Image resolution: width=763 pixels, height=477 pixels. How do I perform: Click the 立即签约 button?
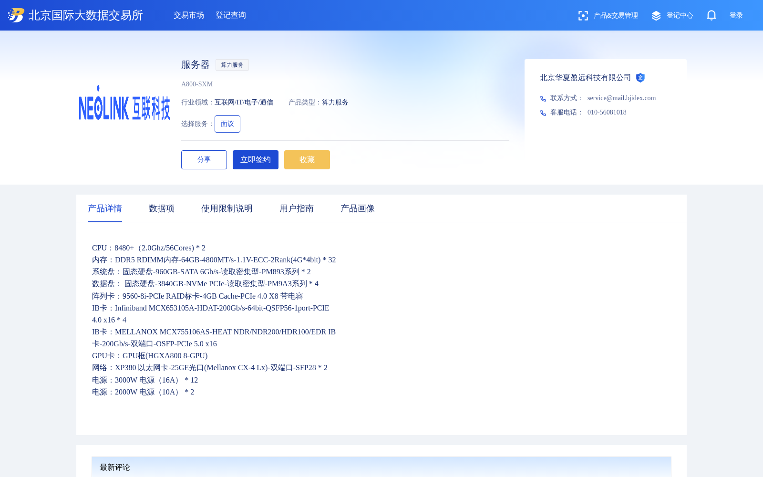[x=256, y=160]
